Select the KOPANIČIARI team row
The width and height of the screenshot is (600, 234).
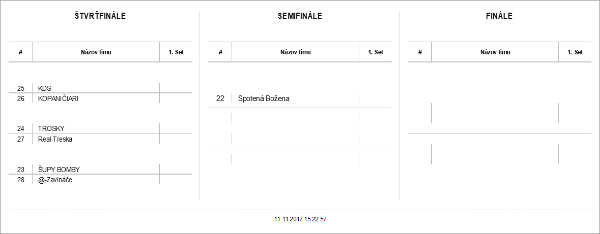[58, 98]
